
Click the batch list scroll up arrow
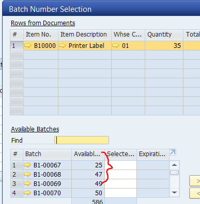(x=174, y=165)
